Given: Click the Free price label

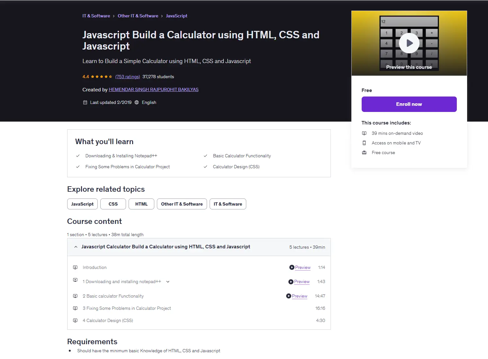Looking at the screenshot, I should coord(367,90).
